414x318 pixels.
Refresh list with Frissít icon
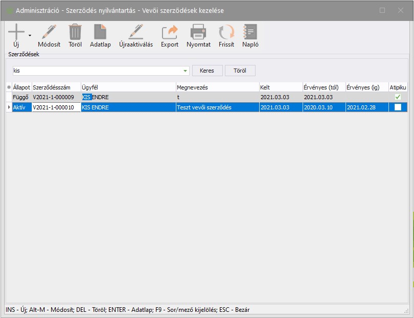[226, 33]
